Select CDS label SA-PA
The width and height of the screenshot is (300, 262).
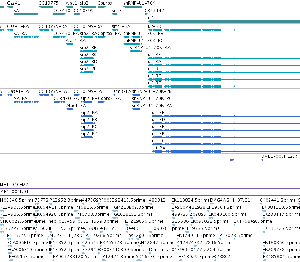pyautogui.click(x=21, y=98)
